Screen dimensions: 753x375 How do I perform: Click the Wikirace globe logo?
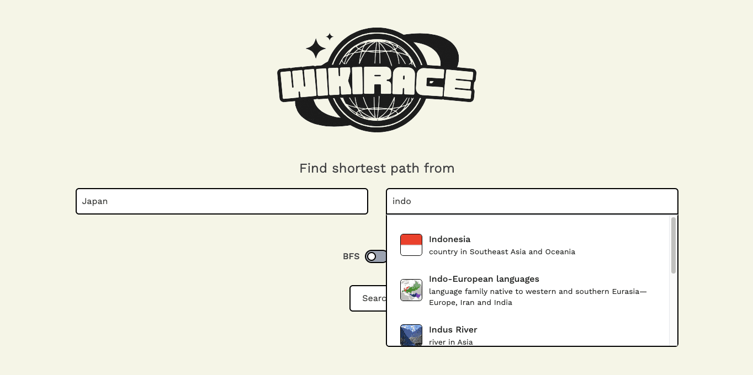click(376, 80)
